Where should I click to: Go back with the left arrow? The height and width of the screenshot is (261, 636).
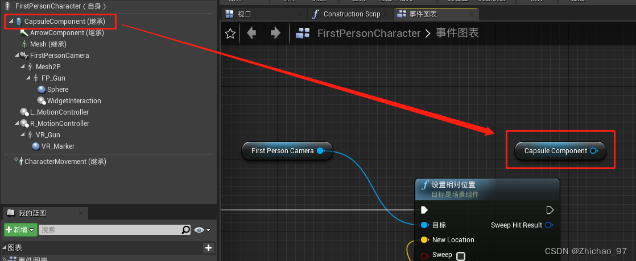click(x=251, y=33)
